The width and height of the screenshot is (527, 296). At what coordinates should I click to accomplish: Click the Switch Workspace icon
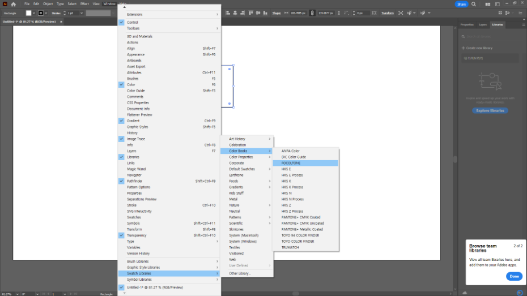(498, 4)
